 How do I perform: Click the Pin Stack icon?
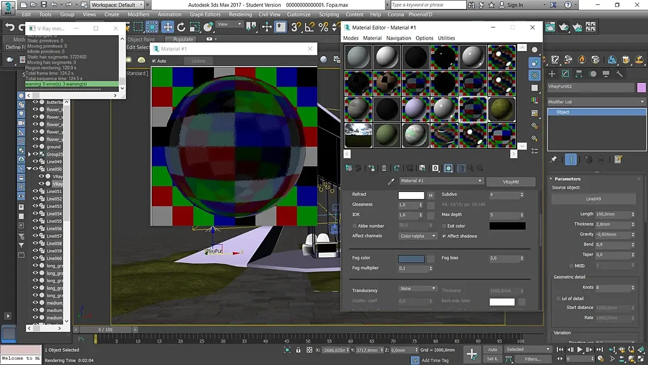point(554,159)
